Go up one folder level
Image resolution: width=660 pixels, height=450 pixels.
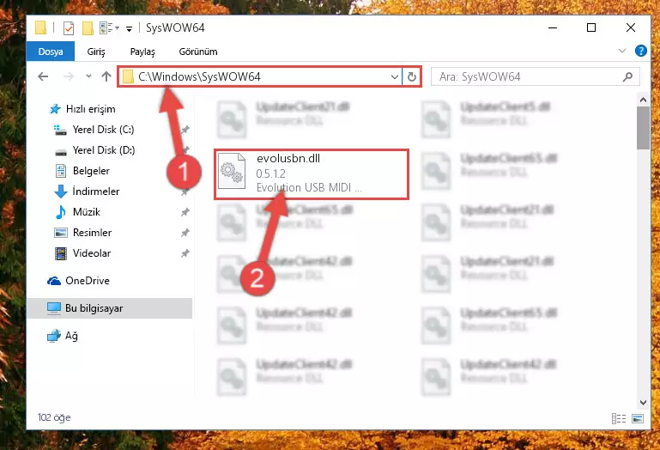pos(106,76)
